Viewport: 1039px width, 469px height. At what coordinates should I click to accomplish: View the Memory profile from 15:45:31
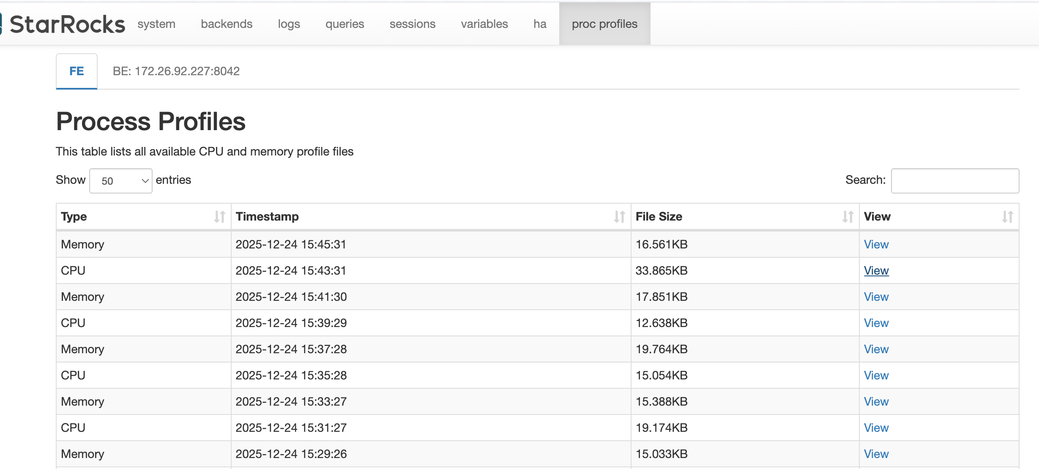click(876, 244)
